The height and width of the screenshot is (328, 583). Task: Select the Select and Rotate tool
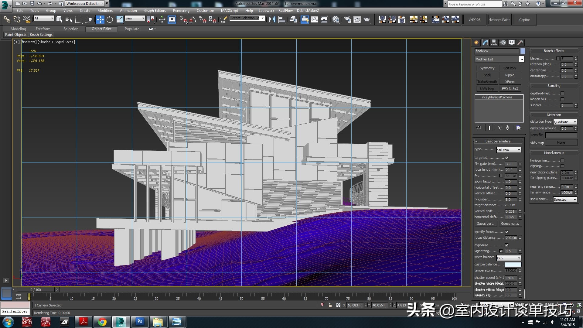110,20
